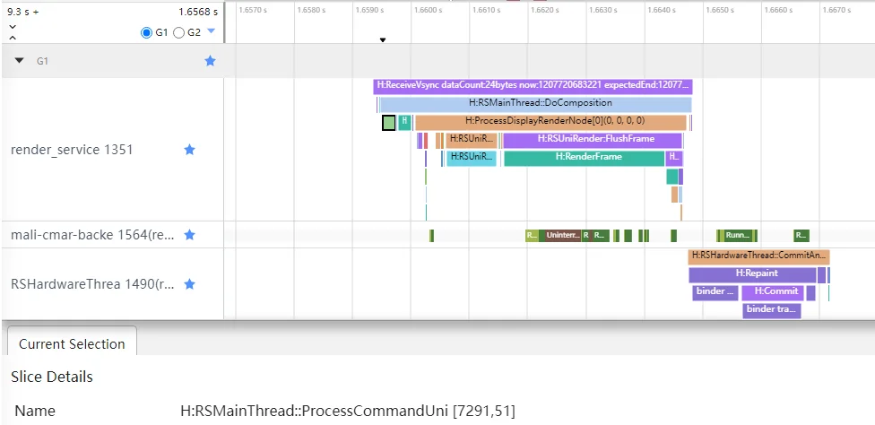The image size is (875, 425).
Task: Select the H:Commit slice
Action: pyautogui.click(x=772, y=293)
